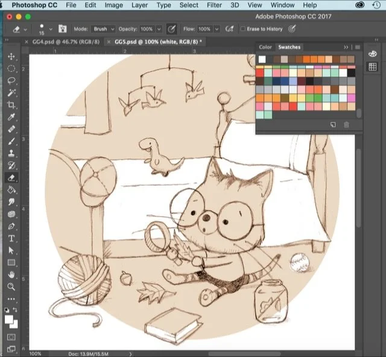386x357 pixels.
Task: Open the Swatches panel menu
Action: tap(358, 47)
